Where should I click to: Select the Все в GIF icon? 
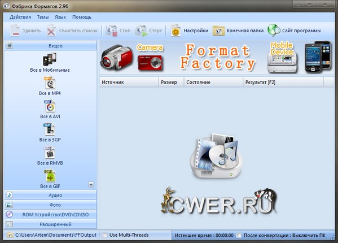[x=50, y=176]
